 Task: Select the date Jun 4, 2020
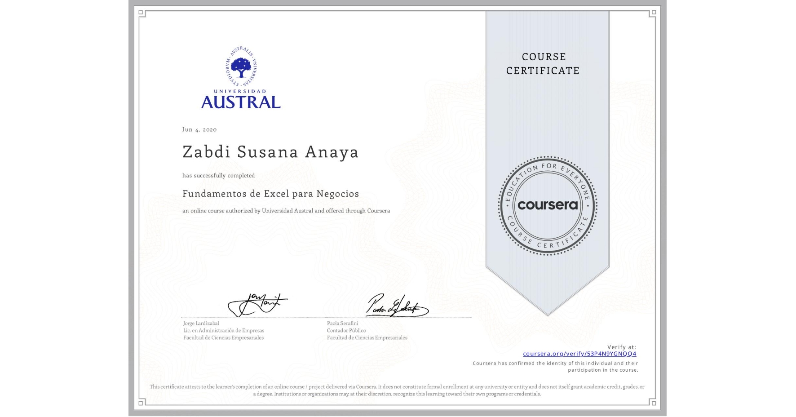[x=199, y=129]
